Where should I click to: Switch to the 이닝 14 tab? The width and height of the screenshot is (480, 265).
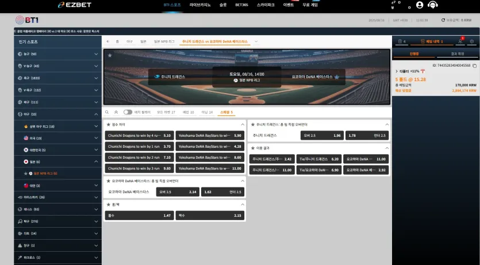207,112
